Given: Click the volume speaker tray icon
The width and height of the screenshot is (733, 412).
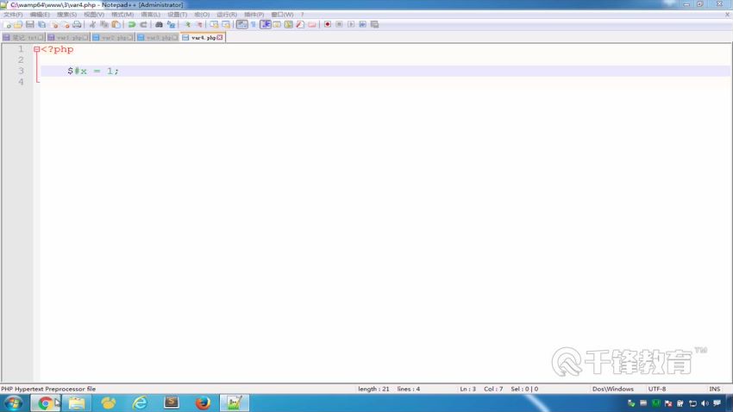Looking at the screenshot, I should point(705,403).
